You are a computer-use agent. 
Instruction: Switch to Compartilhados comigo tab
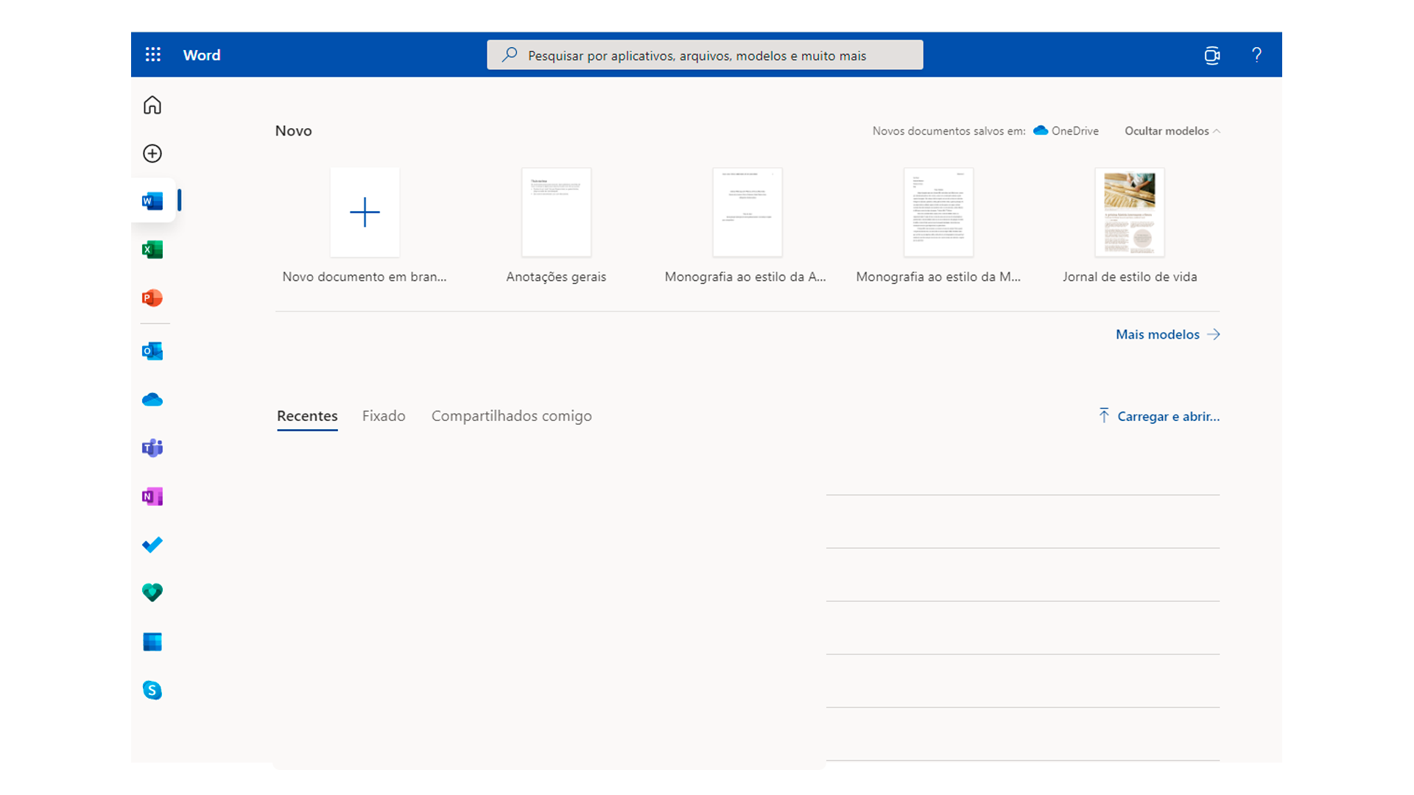click(511, 416)
